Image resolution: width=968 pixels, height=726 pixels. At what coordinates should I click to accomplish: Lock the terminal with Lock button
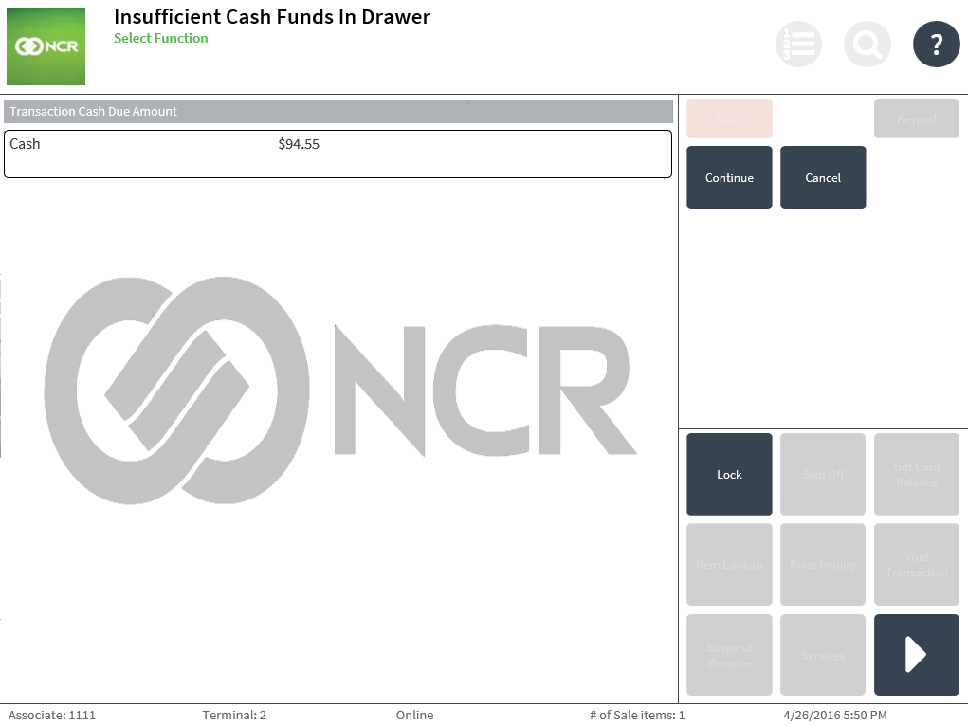pos(729,474)
